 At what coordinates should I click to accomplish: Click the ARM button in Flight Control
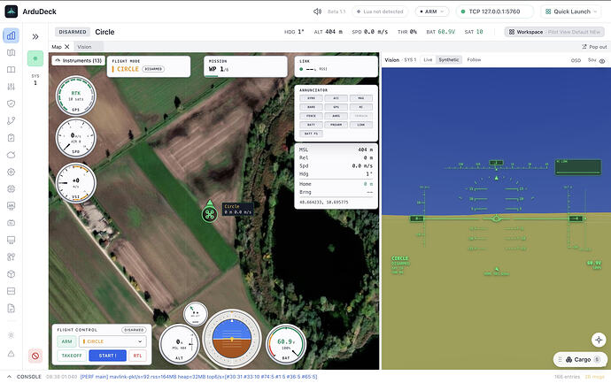[66, 341]
